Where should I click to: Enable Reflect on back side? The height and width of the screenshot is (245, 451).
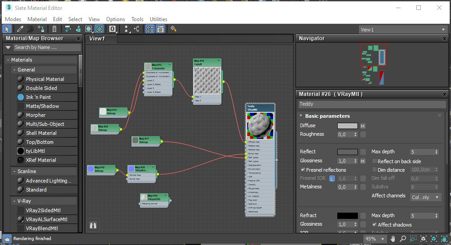point(374,161)
